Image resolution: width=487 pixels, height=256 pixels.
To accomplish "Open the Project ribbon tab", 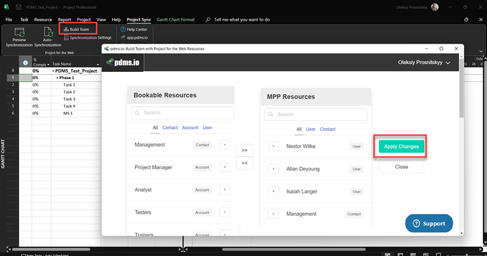I will (84, 19).
